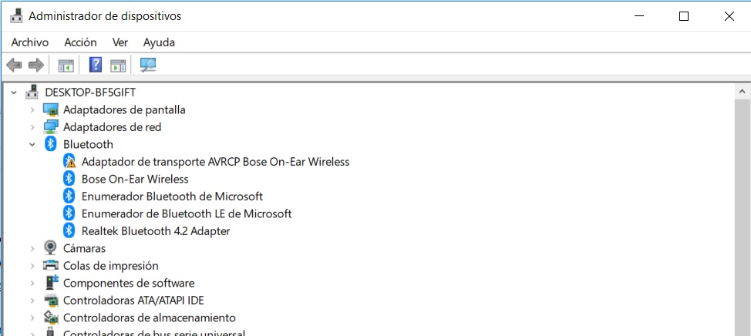Expand Adaptadores de pantalla
Viewport: 751px width, 336px height.
pos(32,109)
